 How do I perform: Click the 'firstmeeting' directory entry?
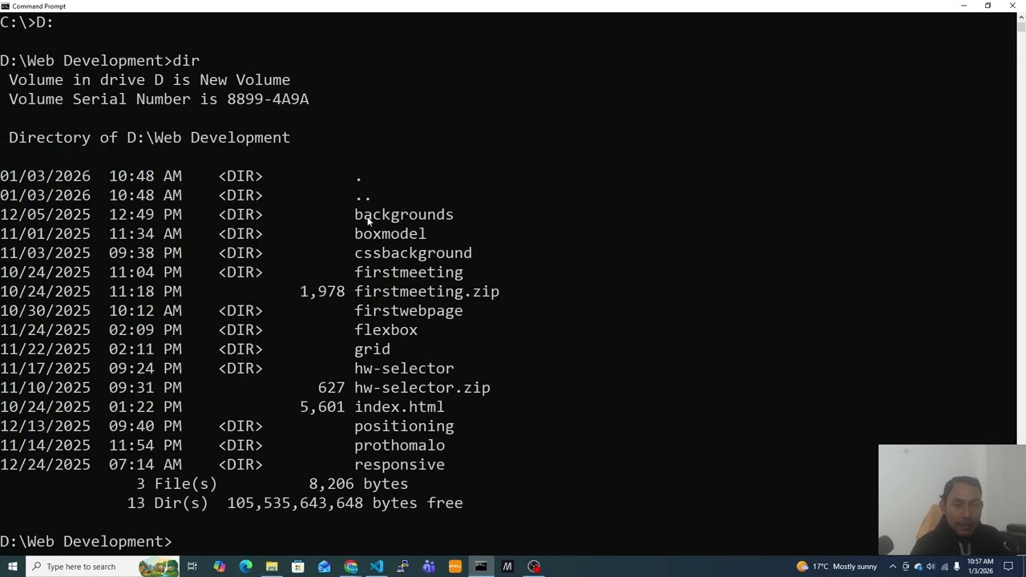[x=409, y=272]
